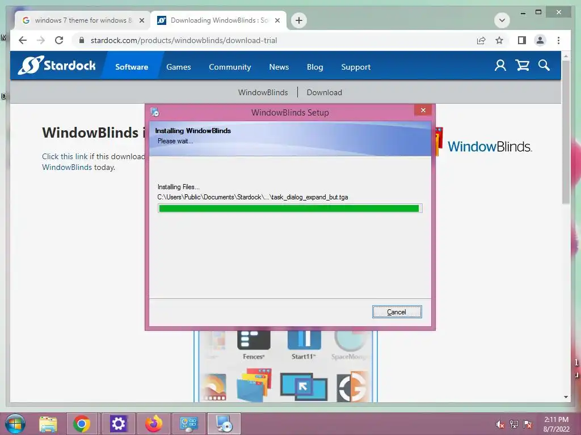Click the page vertical scrollbar thumb
581x435 pixels.
pyautogui.click(x=566, y=131)
